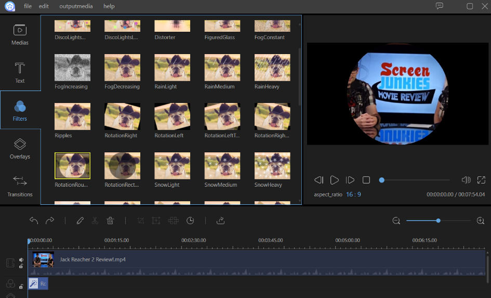The image size is (491, 298).
Task: Step forward to next frame
Action: 350,180
